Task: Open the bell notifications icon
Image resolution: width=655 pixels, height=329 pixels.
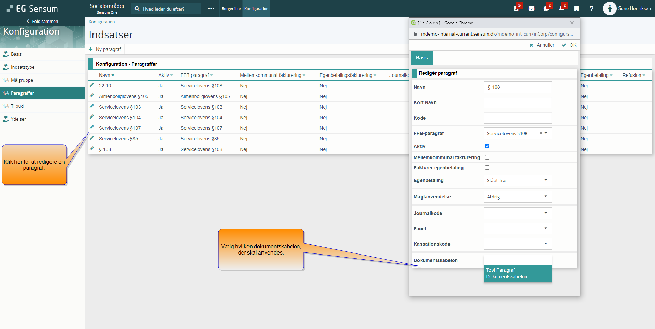Action: (561, 9)
